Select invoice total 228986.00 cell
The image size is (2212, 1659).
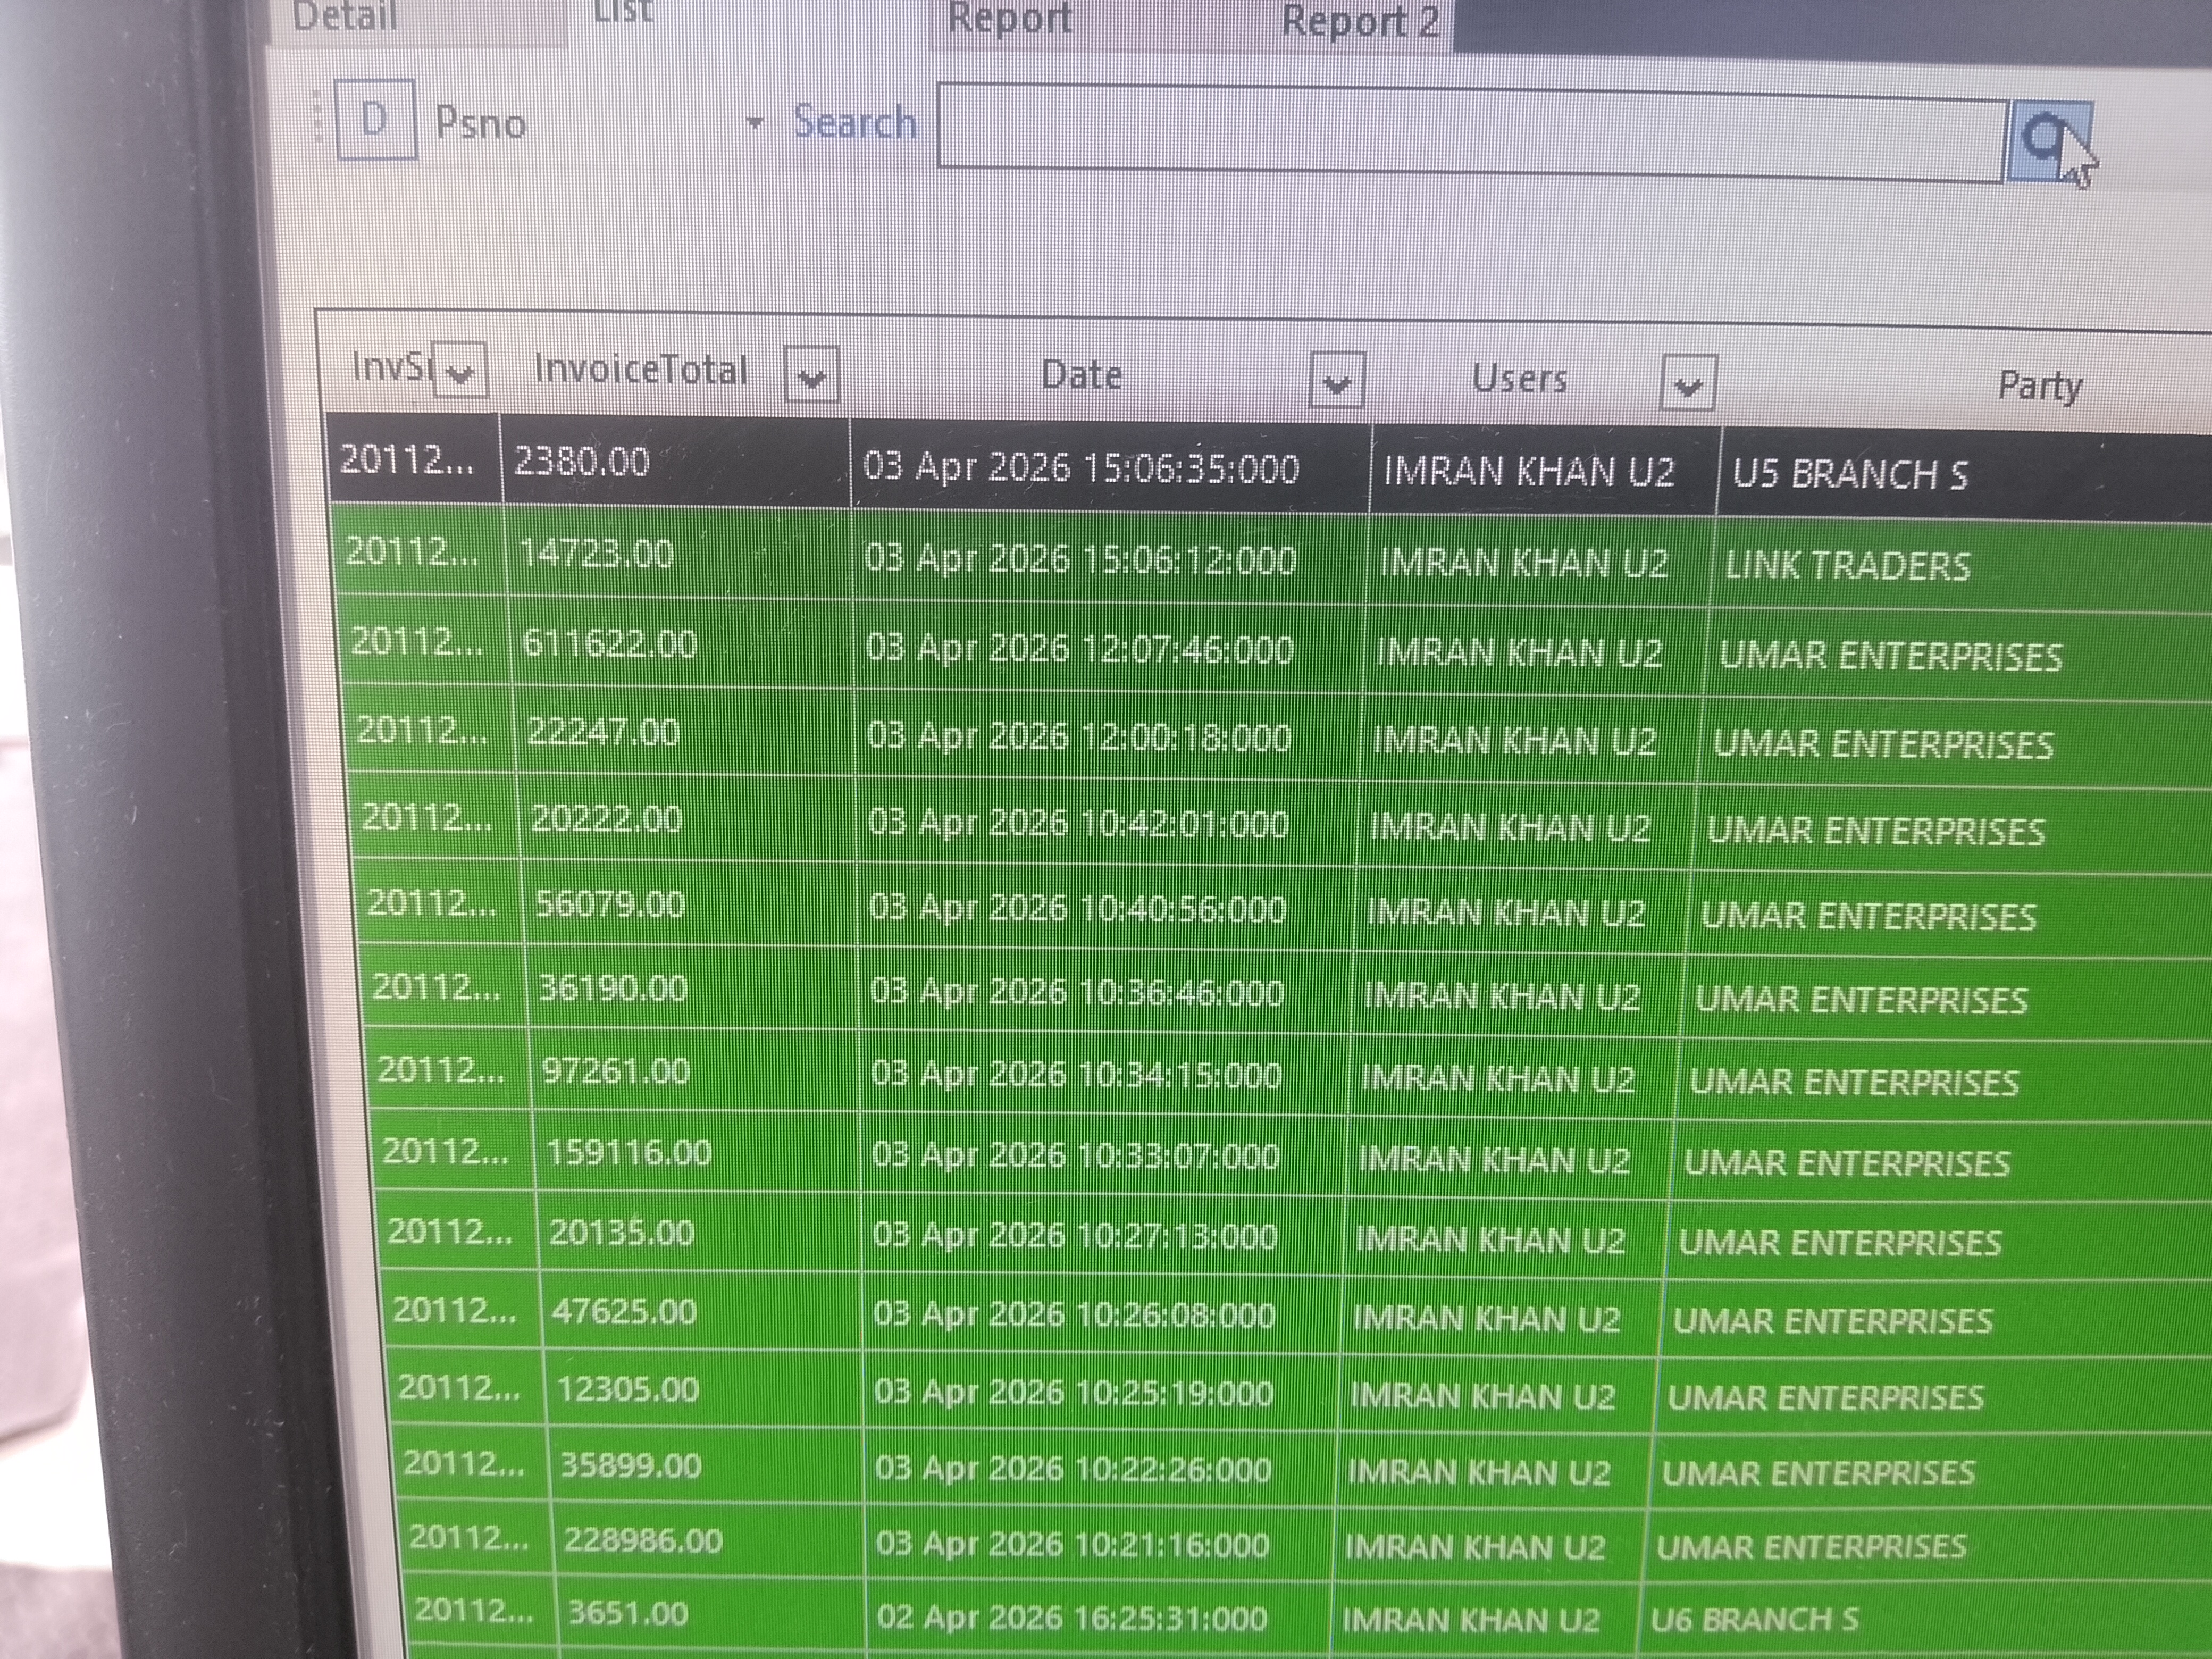[710, 1541]
